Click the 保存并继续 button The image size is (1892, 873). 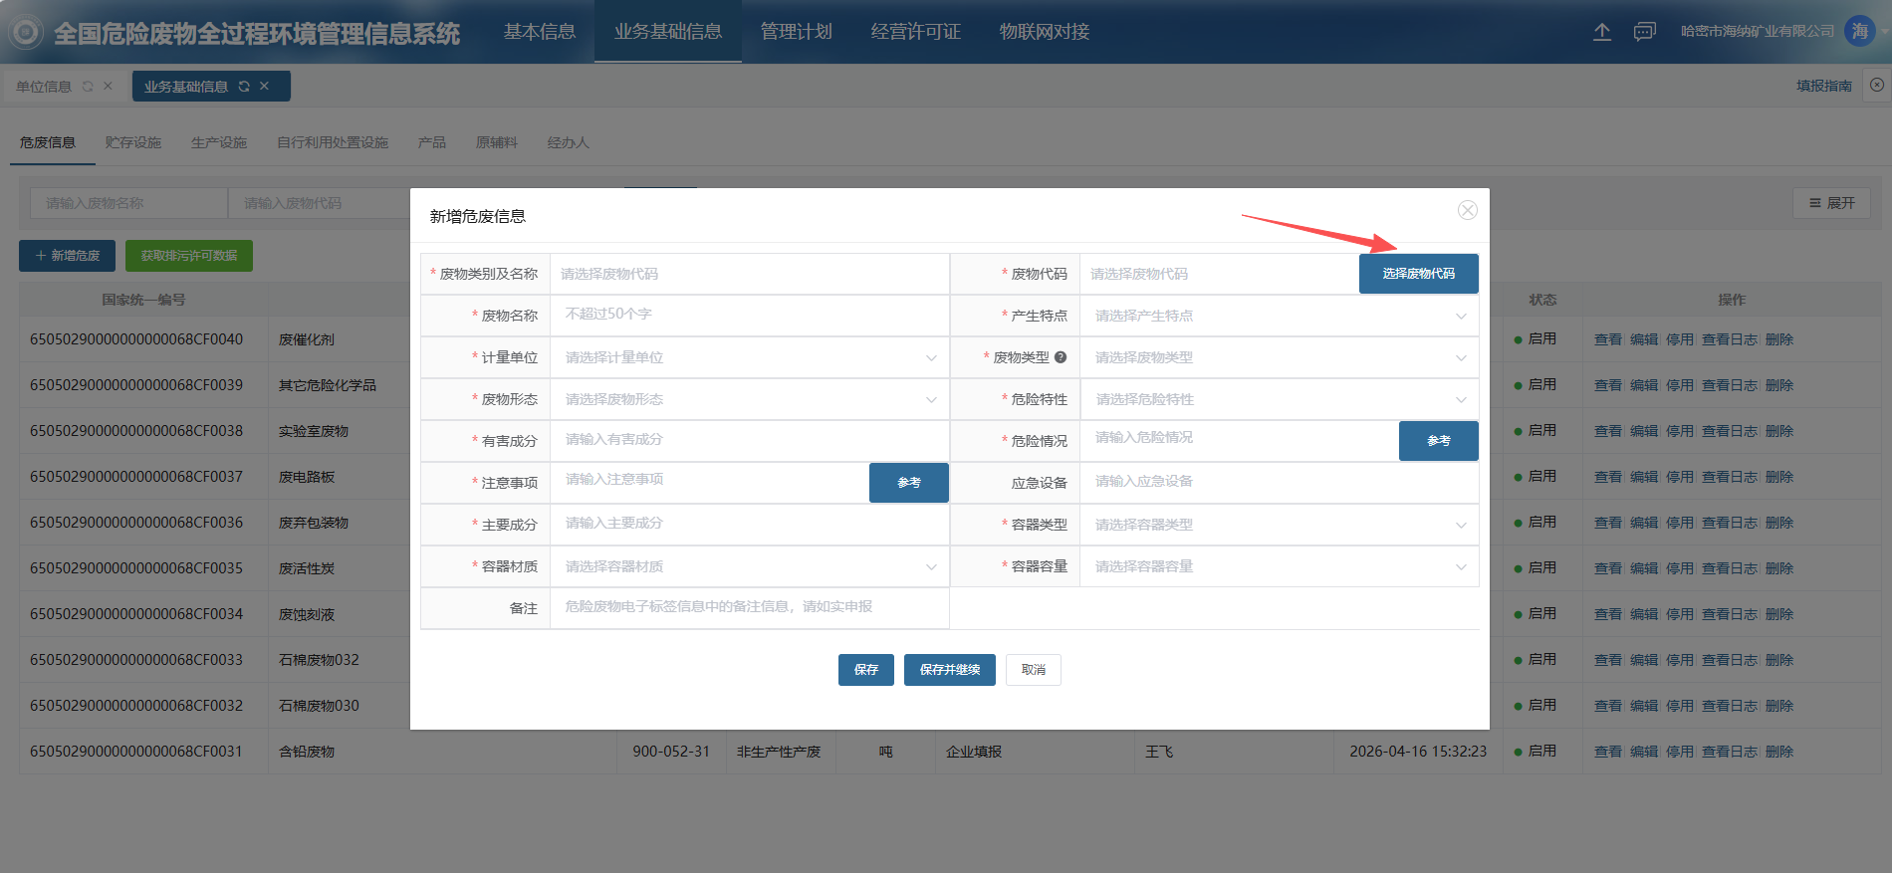click(x=949, y=670)
